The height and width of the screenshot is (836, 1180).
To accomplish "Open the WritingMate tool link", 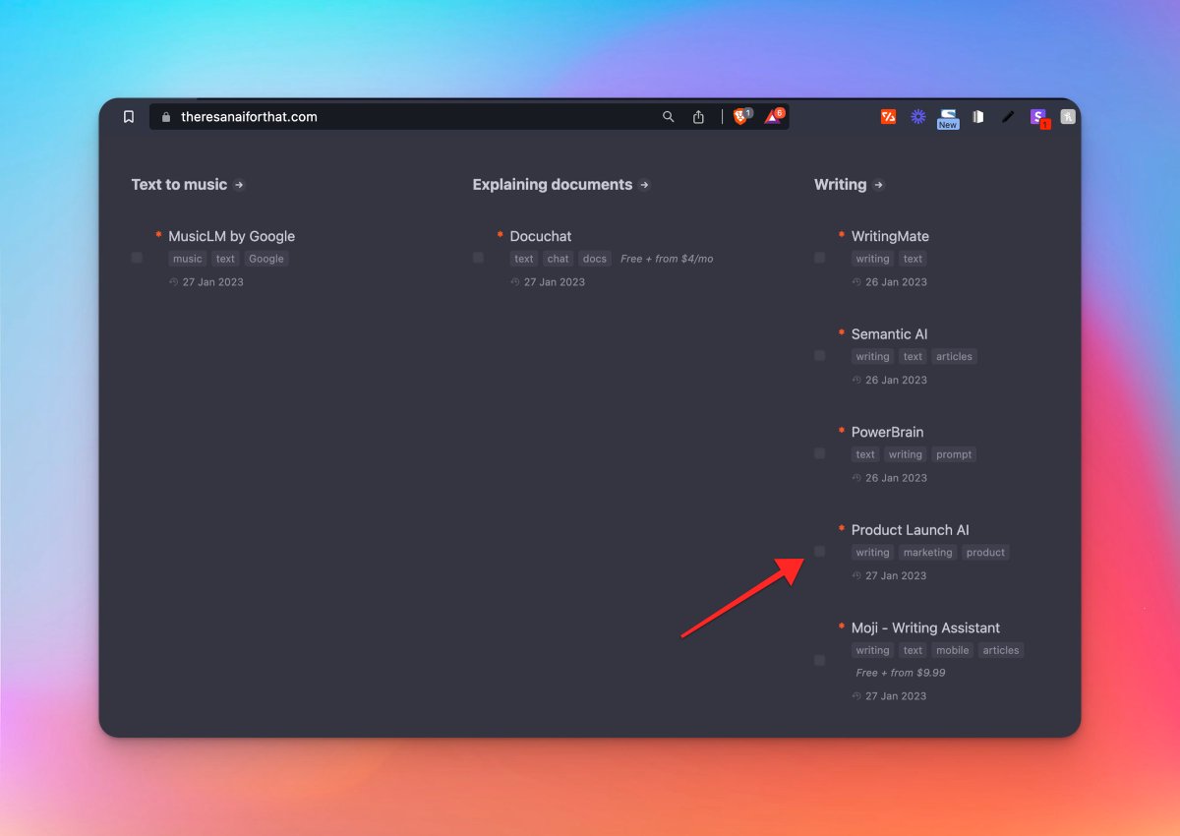I will (x=890, y=236).
